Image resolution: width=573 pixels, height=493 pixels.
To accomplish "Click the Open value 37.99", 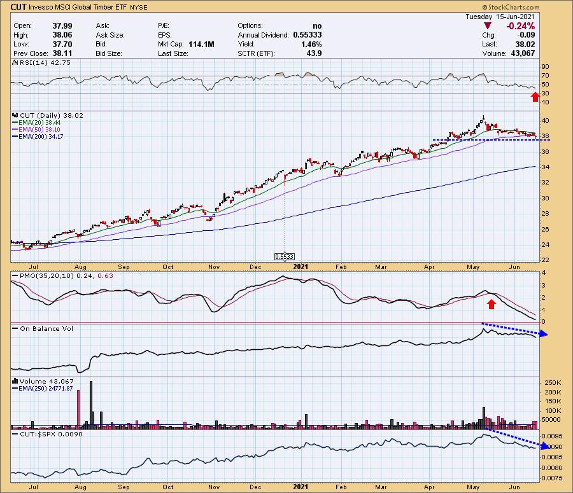I will [62, 26].
